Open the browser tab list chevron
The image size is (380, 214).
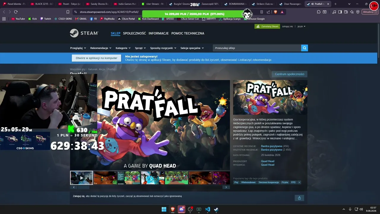[349, 4]
